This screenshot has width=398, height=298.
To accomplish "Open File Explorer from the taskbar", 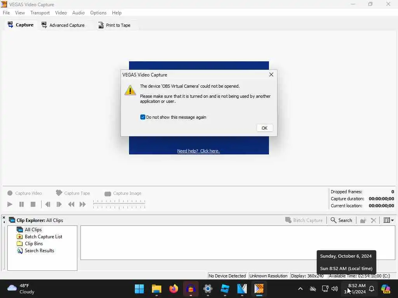I will 156,289.
